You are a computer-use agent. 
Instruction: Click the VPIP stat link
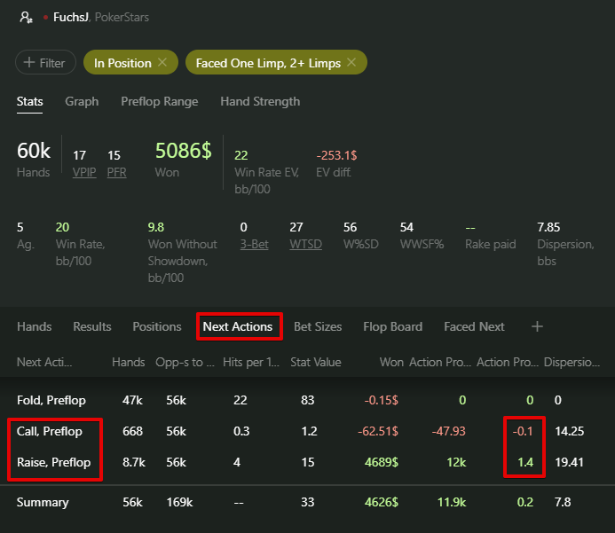click(x=84, y=172)
